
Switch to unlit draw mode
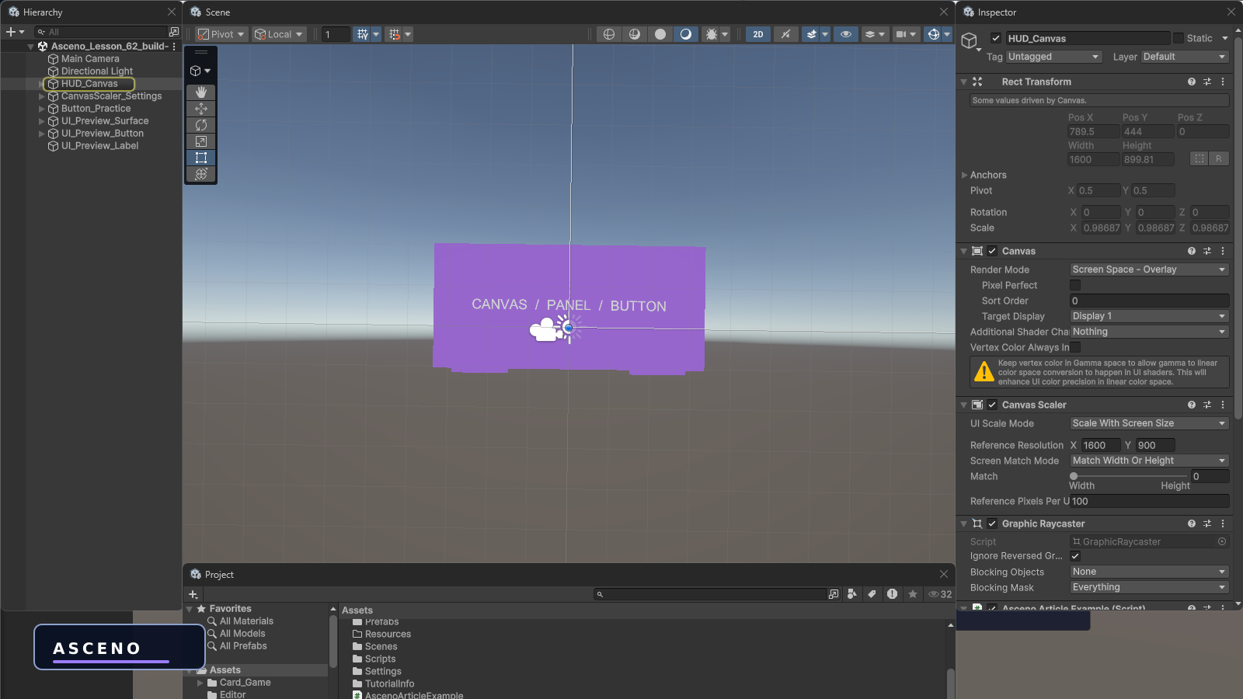coord(660,34)
